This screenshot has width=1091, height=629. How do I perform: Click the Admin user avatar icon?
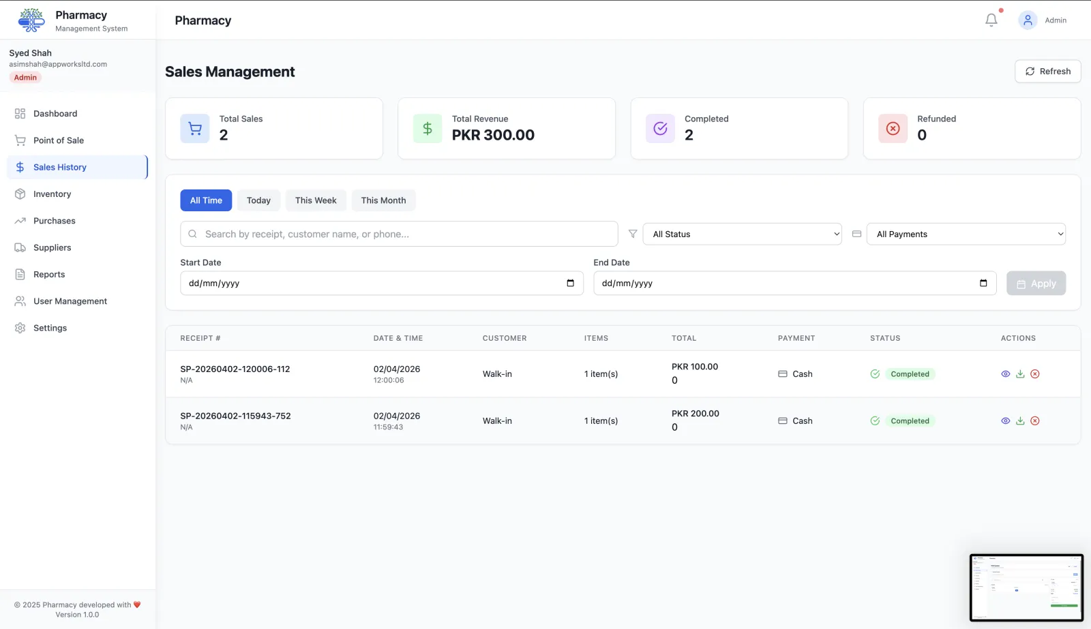(1028, 20)
